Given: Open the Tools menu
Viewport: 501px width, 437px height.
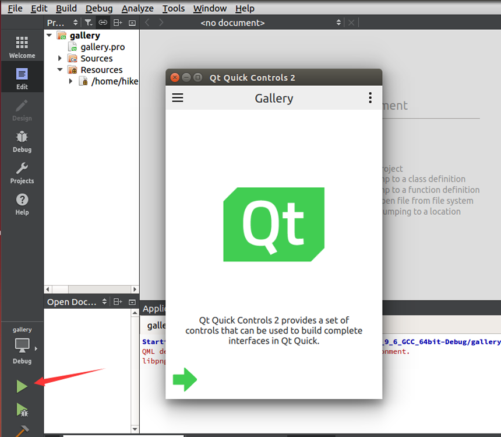Looking at the screenshot, I should (x=174, y=8).
